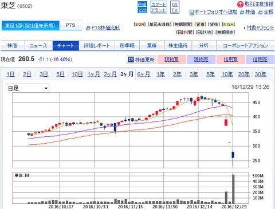This screenshot has height=209, width=275.
Task: Click the refresh icon in 株価更新
Action: pos(131,60)
